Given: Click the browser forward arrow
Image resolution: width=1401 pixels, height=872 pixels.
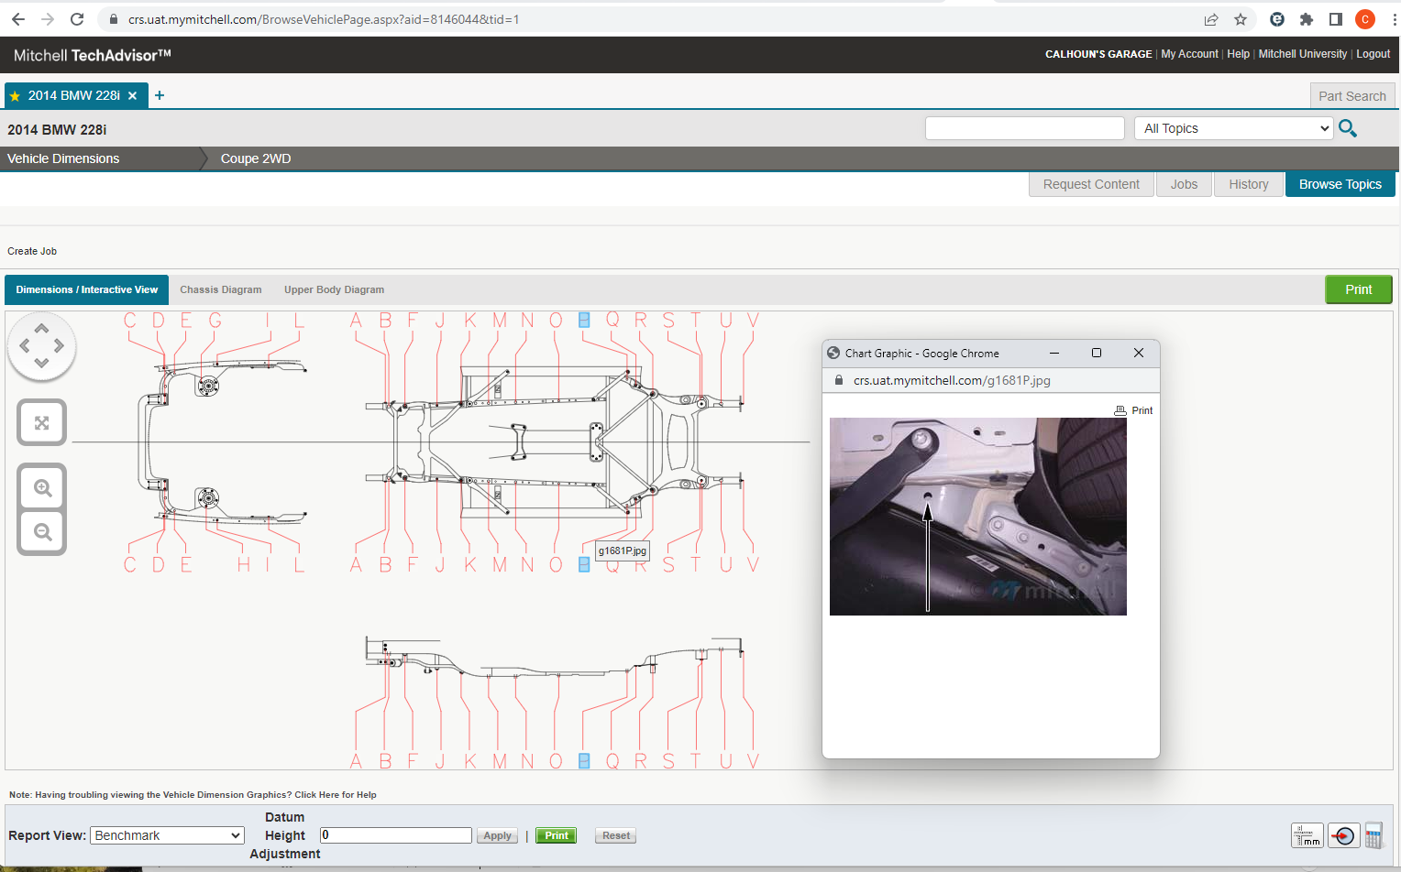Looking at the screenshot, I should point(48,19).
